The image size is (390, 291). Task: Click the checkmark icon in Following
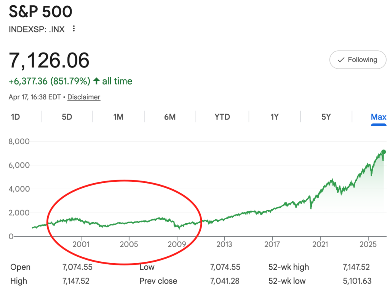(x=341, y=60)
